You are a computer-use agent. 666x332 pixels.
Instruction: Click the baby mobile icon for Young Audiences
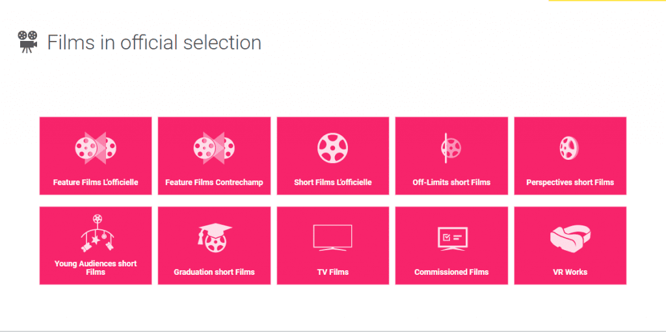pyautogui.click(x=98, y=233)
